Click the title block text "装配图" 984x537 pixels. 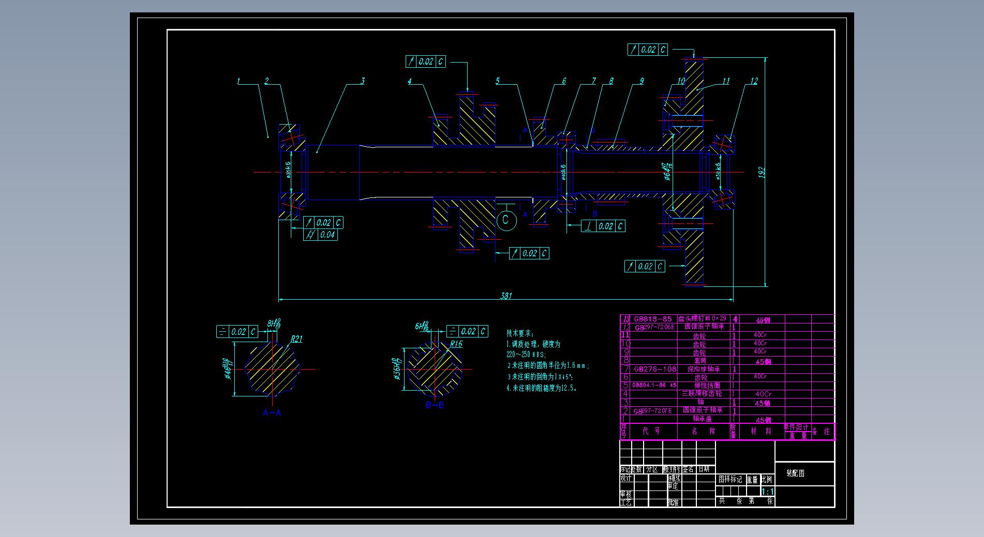pyautogui.click(x=795, y=473)
